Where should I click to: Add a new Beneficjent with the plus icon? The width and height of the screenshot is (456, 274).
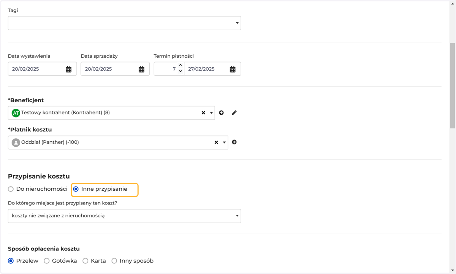pos(222,113)
